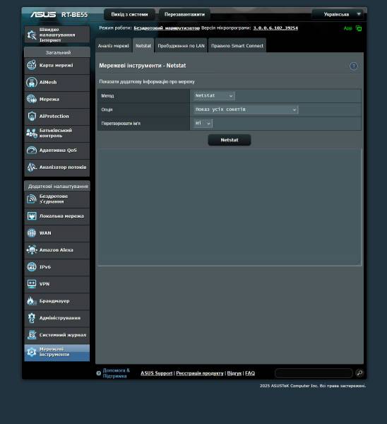Switch to Пробудження по LAN tab

[181, 46]
